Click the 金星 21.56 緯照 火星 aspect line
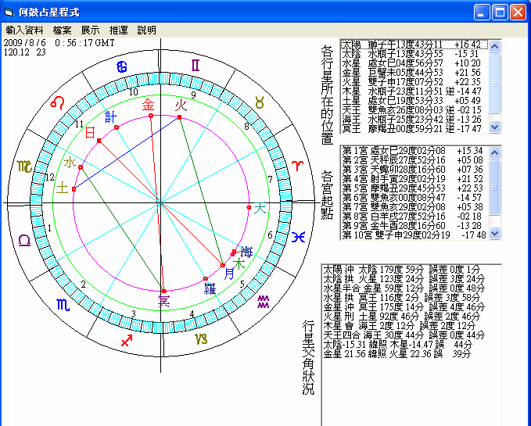Image resolution: width=531 pixels, height=426 pixels. point(397,354)
